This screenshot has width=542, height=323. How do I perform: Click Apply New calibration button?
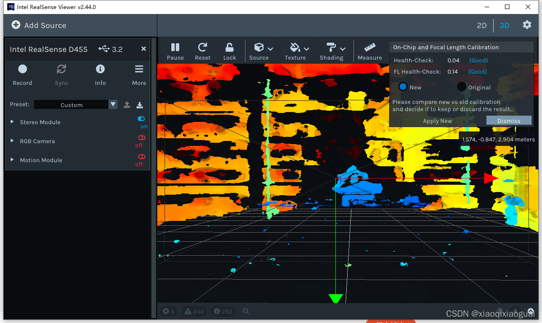click(x=437, y=121)
